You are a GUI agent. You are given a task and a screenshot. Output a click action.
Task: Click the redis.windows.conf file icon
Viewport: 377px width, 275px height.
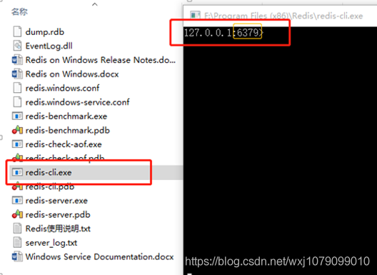[17, 88]
